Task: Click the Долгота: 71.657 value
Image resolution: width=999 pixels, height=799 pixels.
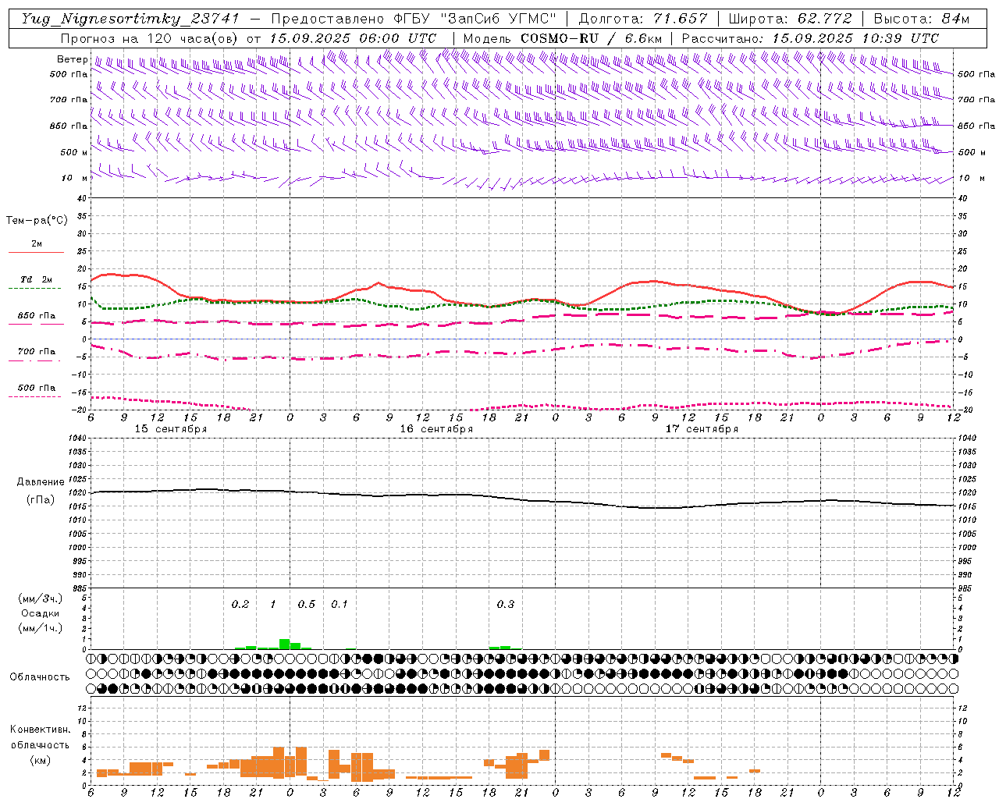Action: point(643,19)
